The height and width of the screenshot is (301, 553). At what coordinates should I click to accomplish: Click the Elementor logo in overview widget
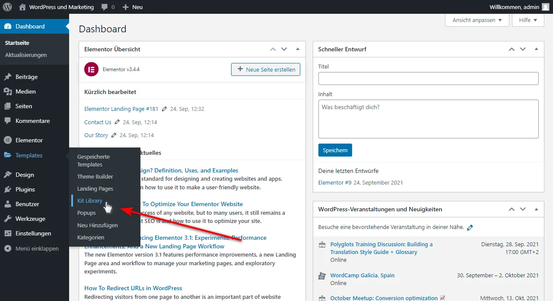[x=91, y=69]
